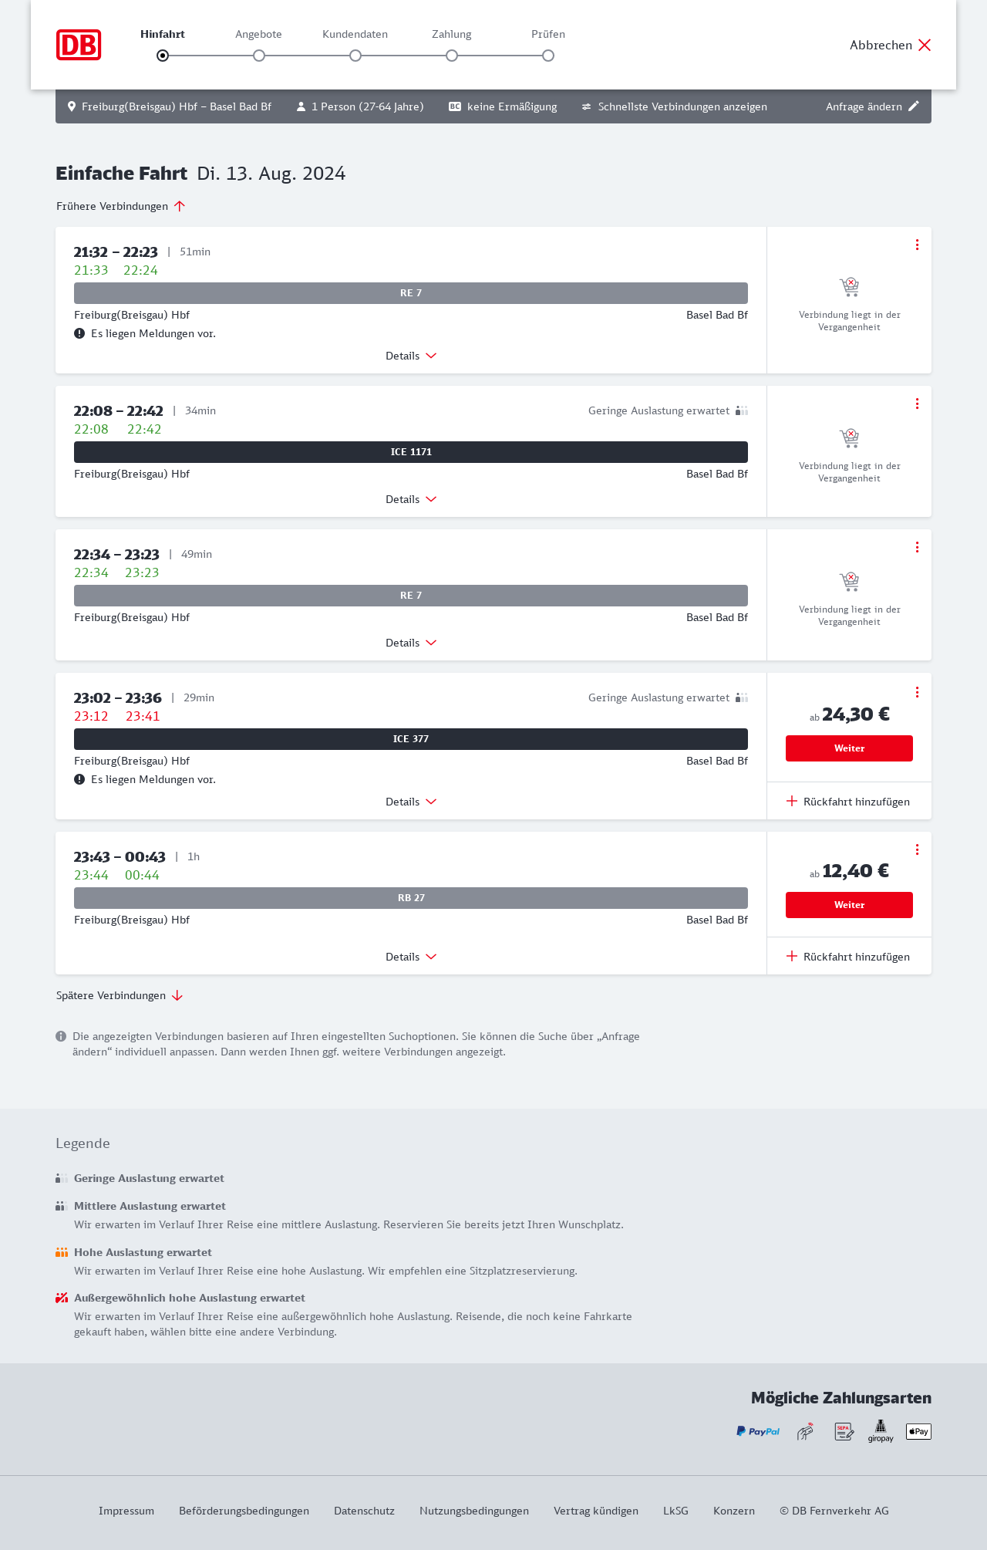Screen dimensions: 987x1550
Task: Expand Details for the ICE 377 connection
Action: [411, 802]
